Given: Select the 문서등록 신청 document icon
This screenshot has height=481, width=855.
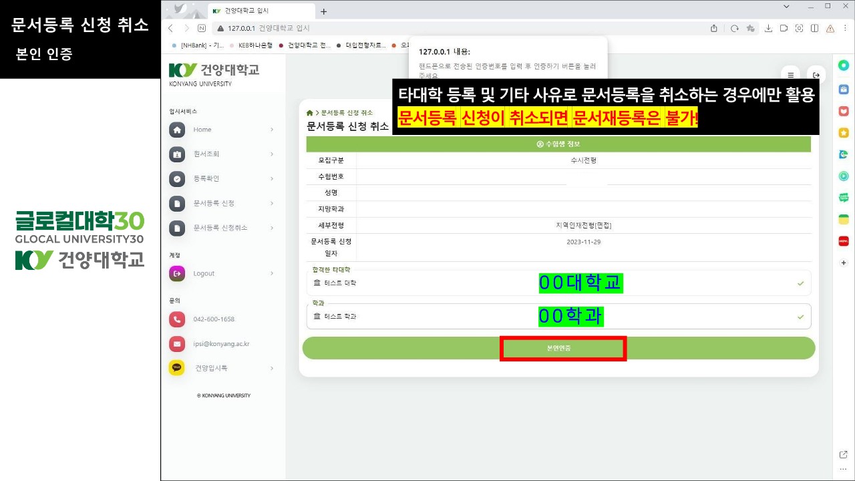Looking at the screenshot, I should (177, 203).
